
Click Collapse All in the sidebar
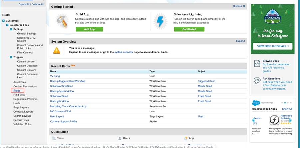pos(37,4)
